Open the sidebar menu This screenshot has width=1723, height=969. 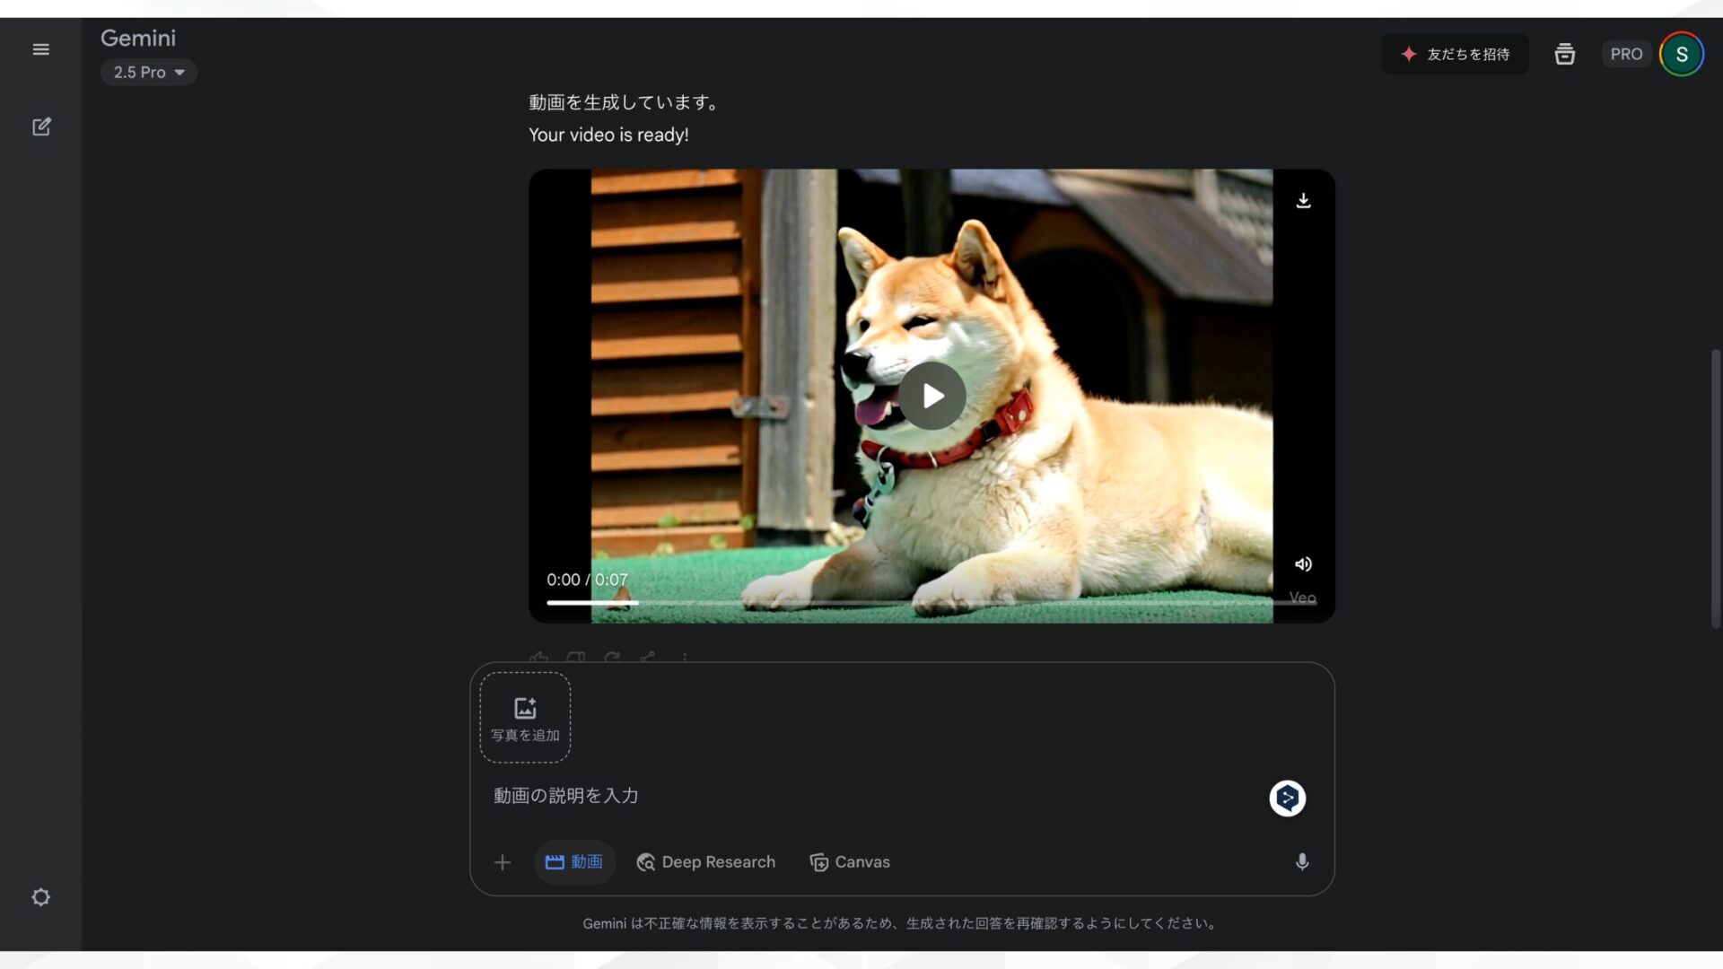tap(40, 49)
